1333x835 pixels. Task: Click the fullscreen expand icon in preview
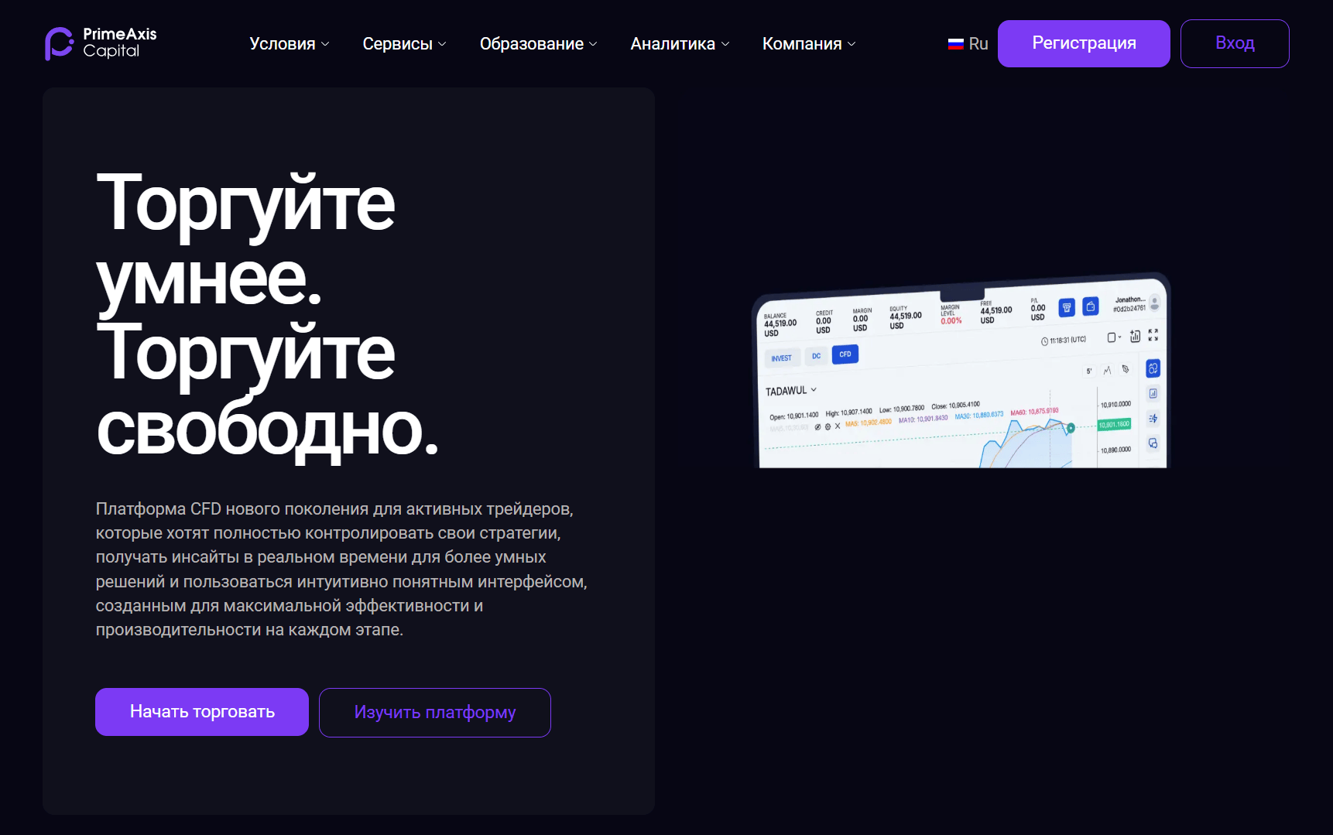point(1153,334)
